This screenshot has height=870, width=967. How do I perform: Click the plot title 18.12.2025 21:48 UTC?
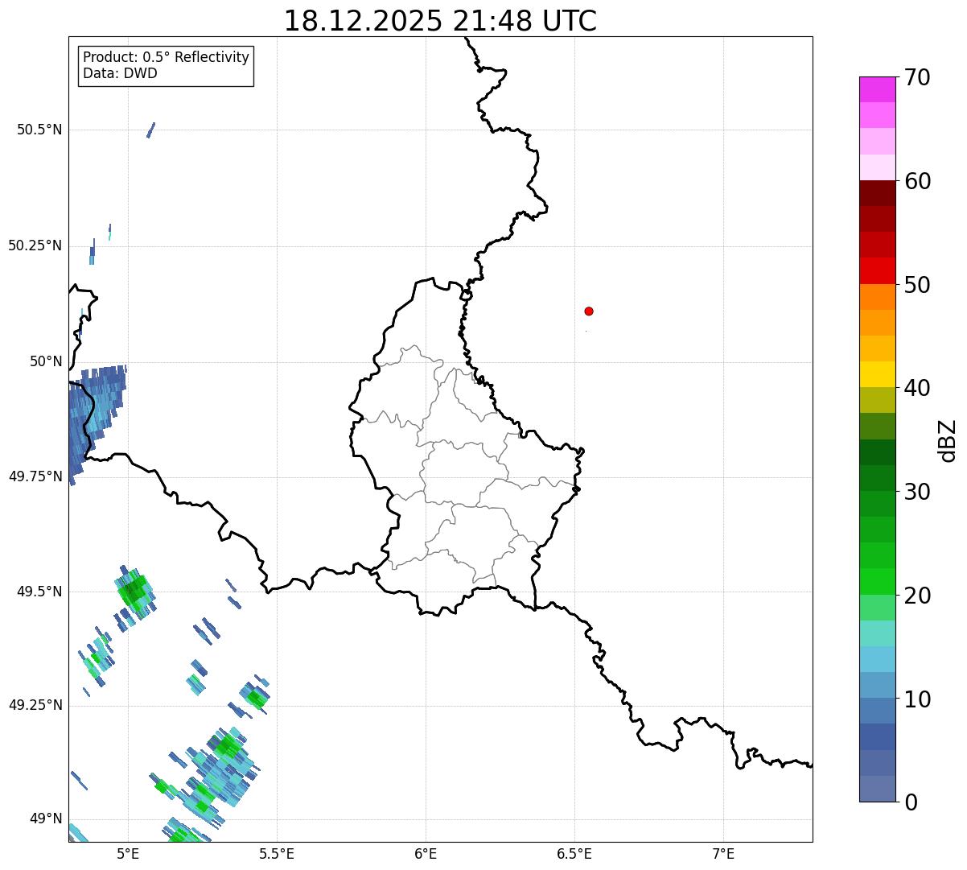(x=440, y=21)
